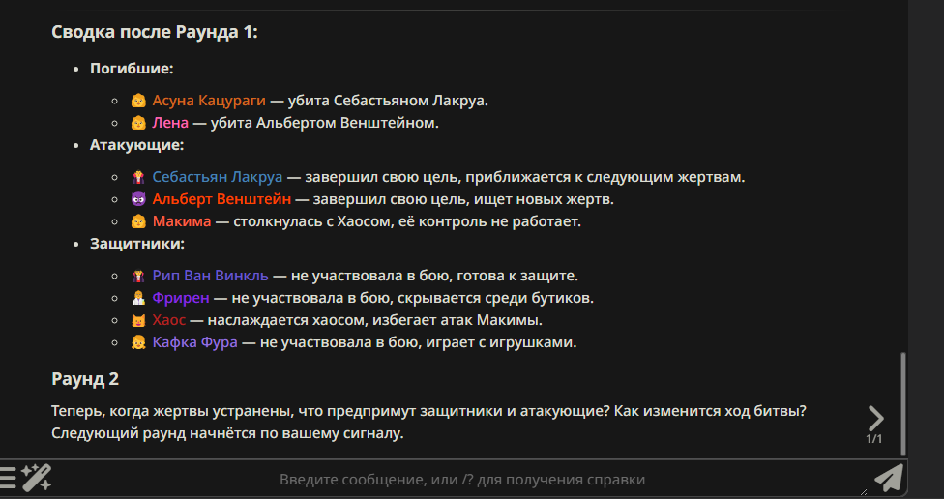This screenshot has width=944, height=499.
Task: Click emoji next to Лена
Action: tap(138, 123)
